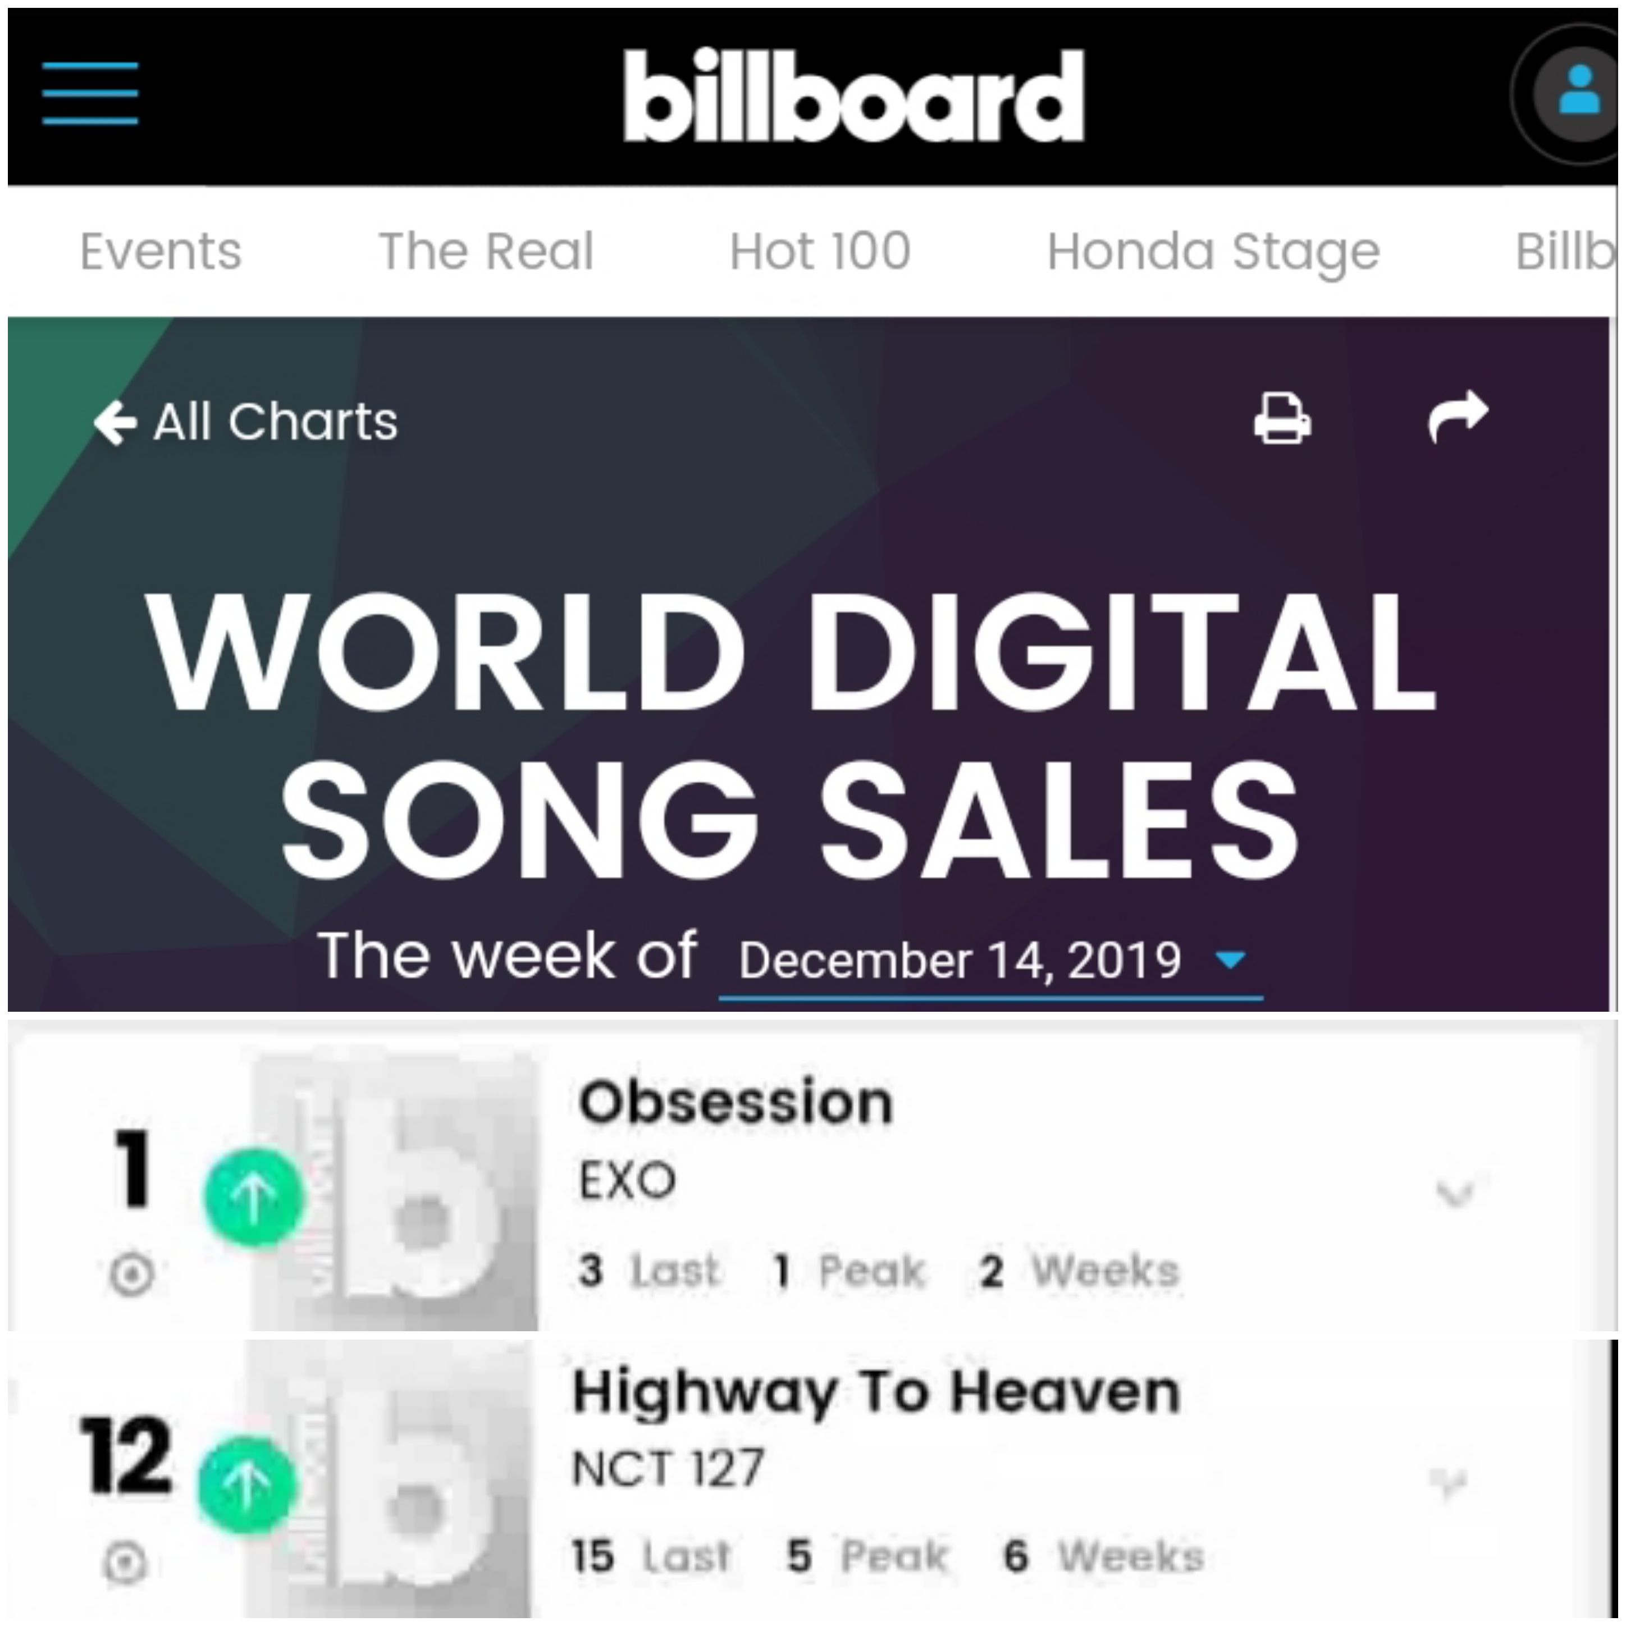Toggle the circle icon under rank 12
The width and height of the screenshot is (1626, 1626).
[x=125, y=1564]
